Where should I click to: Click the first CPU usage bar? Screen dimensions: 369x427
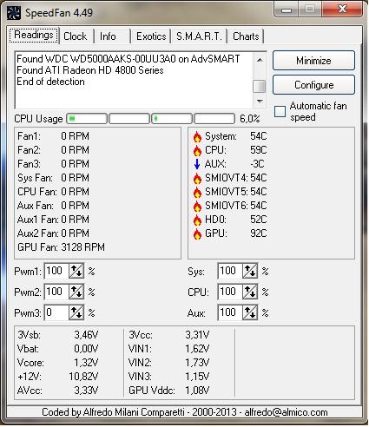tap(87, 119)
